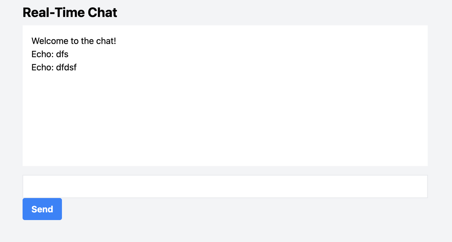Tap the Send label on the button

42,209
